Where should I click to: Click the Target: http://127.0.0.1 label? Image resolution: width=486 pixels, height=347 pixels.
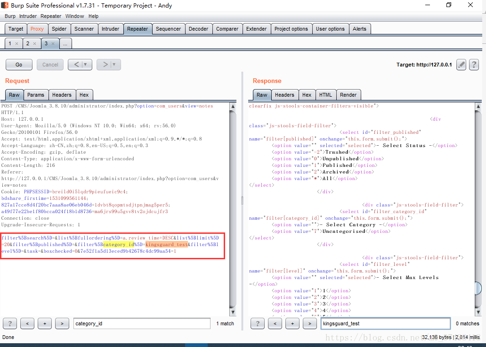tap(424, 65)
